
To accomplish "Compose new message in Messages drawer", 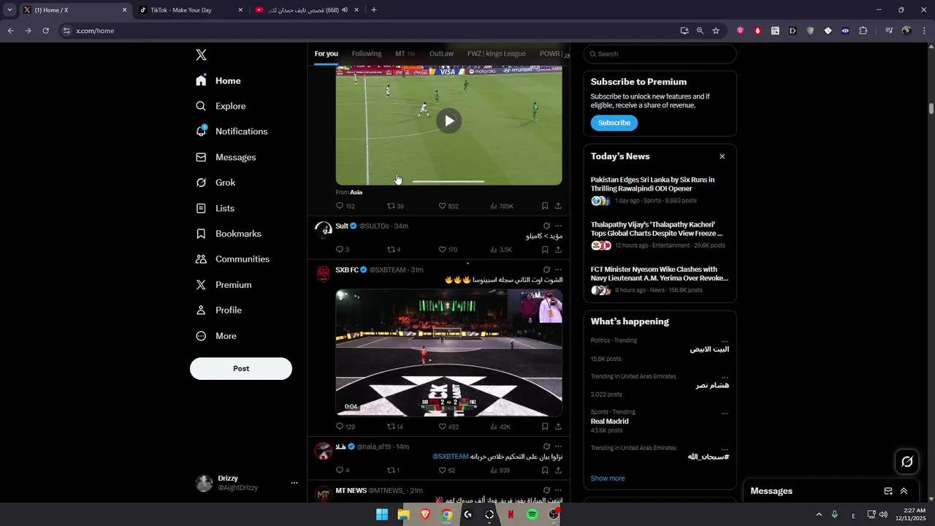I will click(888, 491).
